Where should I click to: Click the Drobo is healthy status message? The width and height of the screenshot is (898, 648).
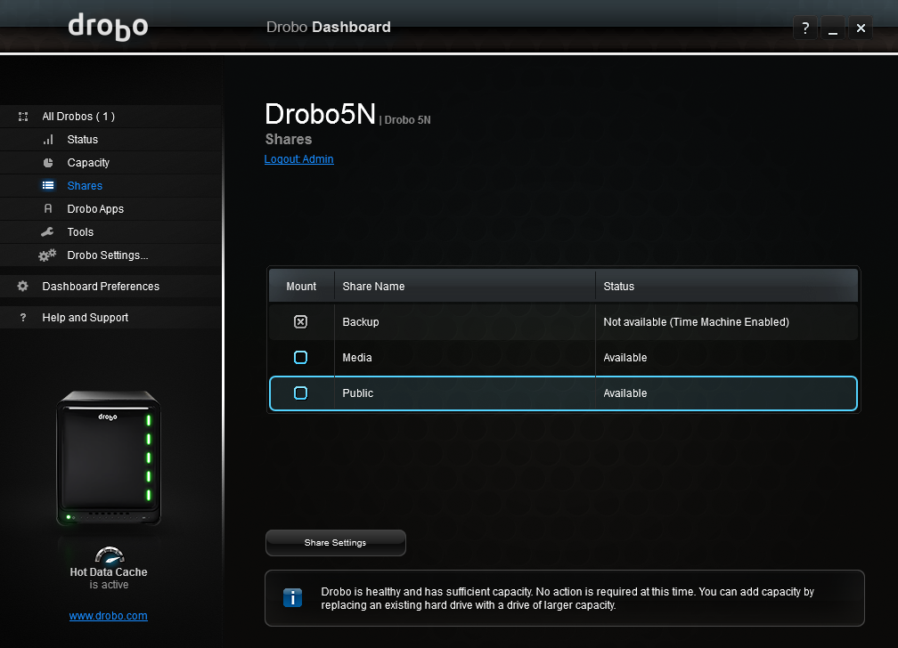click(567, 598)
